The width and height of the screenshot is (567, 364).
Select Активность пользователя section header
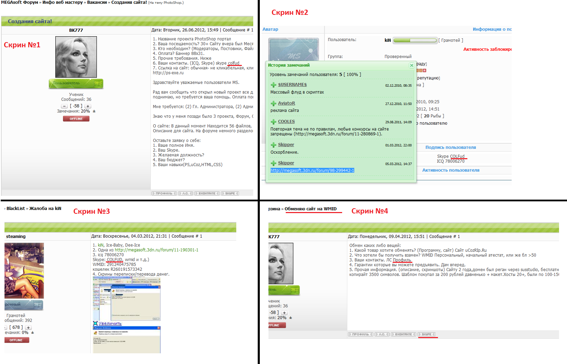coord(451,170)
